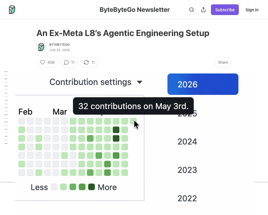Click the share upload icon in header
This screenshot has height=215, width=268.
203,10
